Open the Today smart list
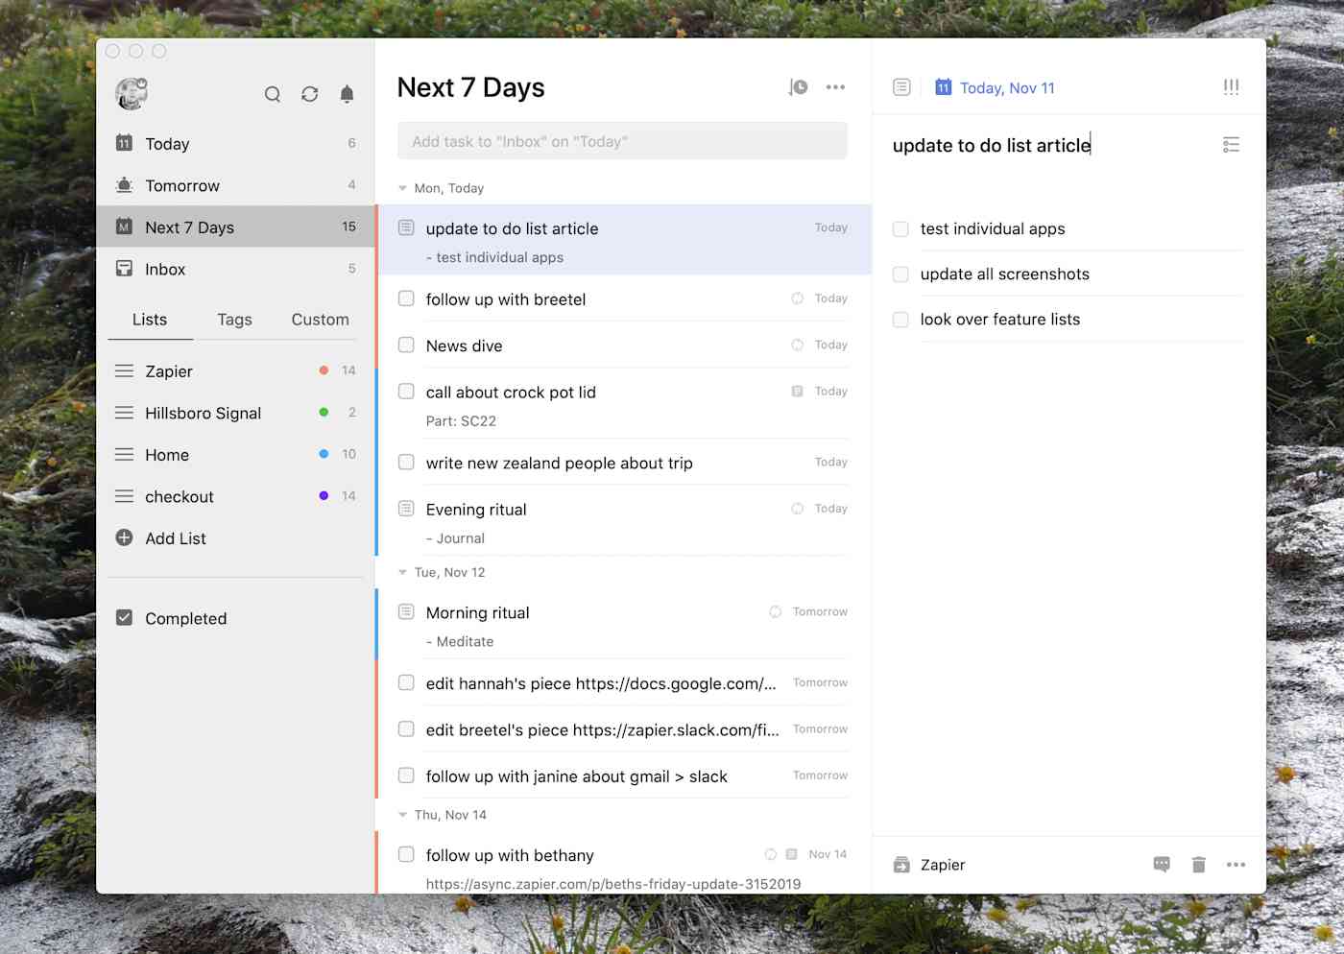Viewport: 1344px width, 954px height. pyautogui.click(x=235, y=143)
